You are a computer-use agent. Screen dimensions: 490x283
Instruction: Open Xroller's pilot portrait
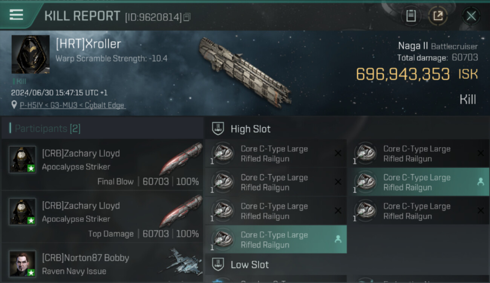click(31, 54)
